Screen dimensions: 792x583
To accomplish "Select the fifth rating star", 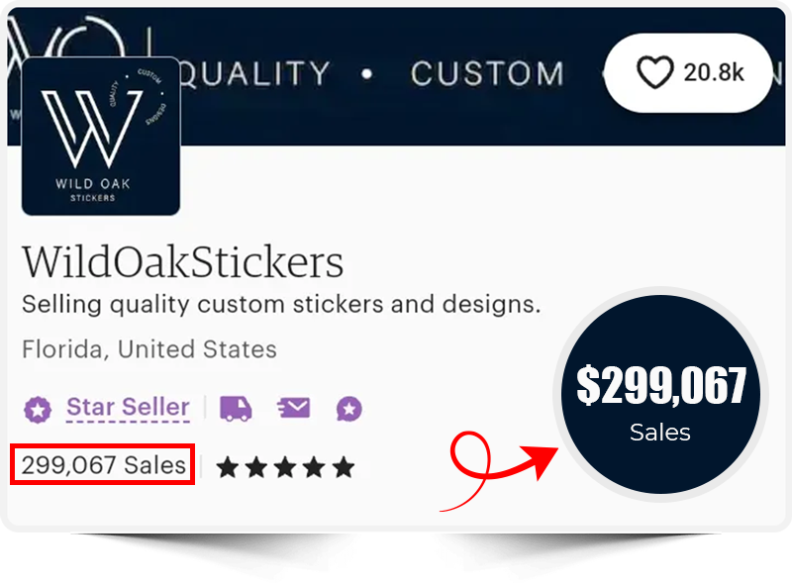I will pos(344,467).
